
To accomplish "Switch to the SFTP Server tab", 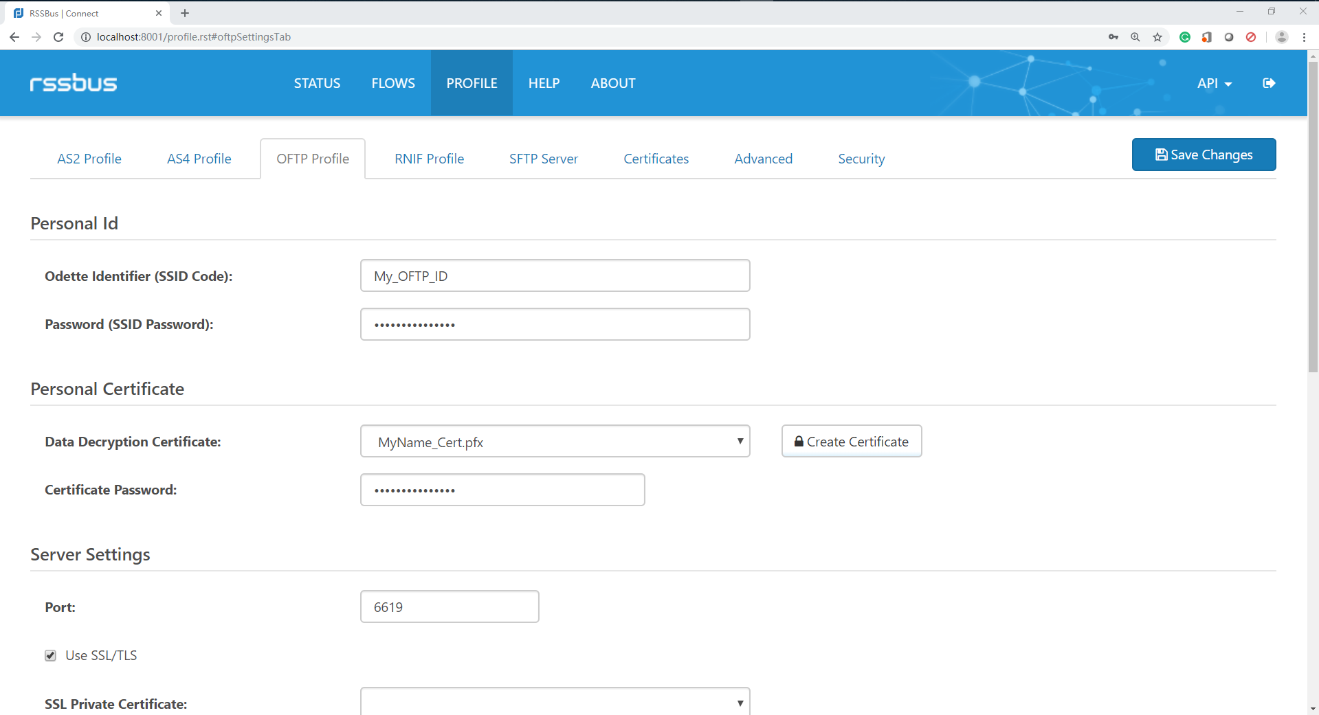I will pos(543,159).
